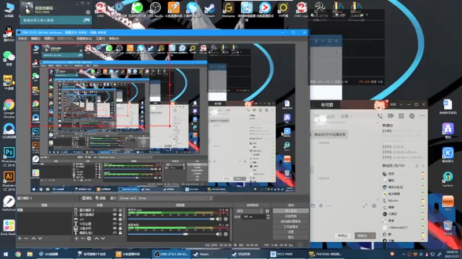Mute the second mixer channel speaker
Image resolution: width=462 pixels, height=259 pixels.
pos(218,234)
